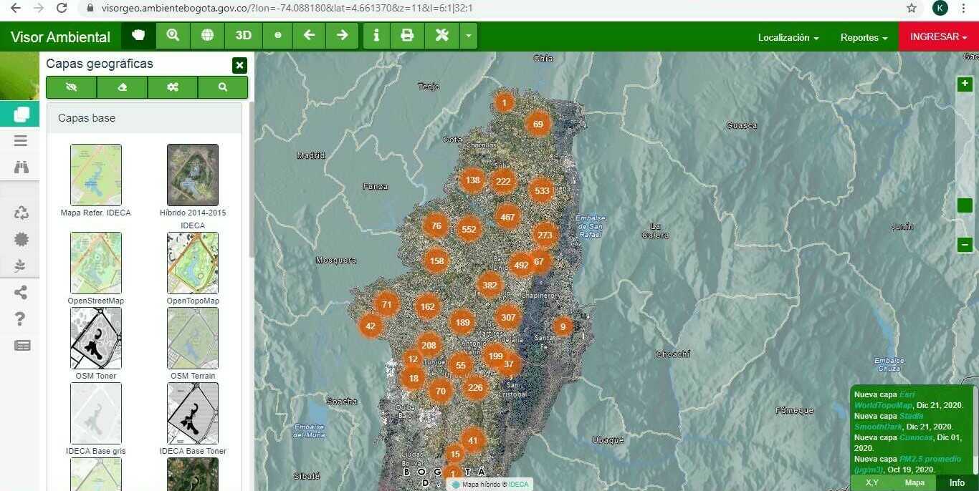Expand the Localización dropdown menu
979x491 pixels.
pyautogui.click(x=788, y=37)
